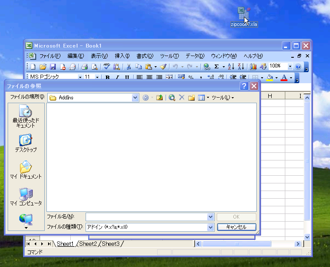330x267 pixels.
Task: Click the Sheet1 tab
Action: 65,244
